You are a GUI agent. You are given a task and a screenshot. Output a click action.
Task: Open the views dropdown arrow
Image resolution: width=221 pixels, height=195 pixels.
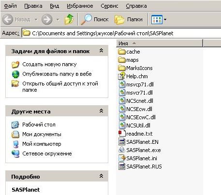(x=165, y=19)
